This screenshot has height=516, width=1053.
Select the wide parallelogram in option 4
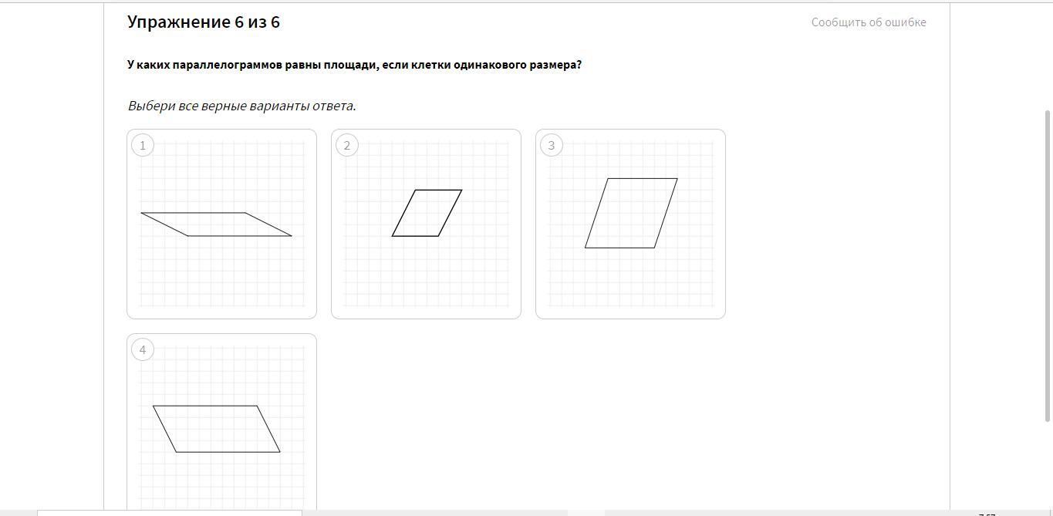coord(217,429)
